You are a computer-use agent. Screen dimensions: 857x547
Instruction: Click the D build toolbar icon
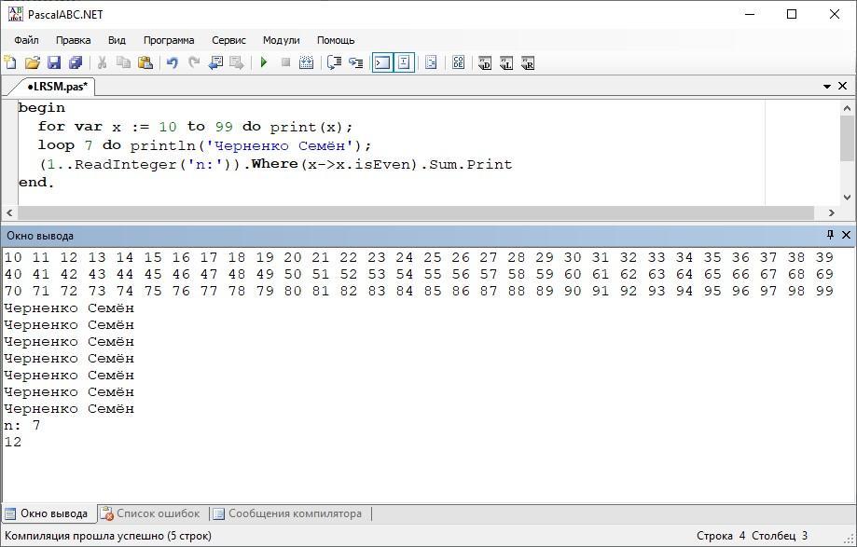click(485, 62)
